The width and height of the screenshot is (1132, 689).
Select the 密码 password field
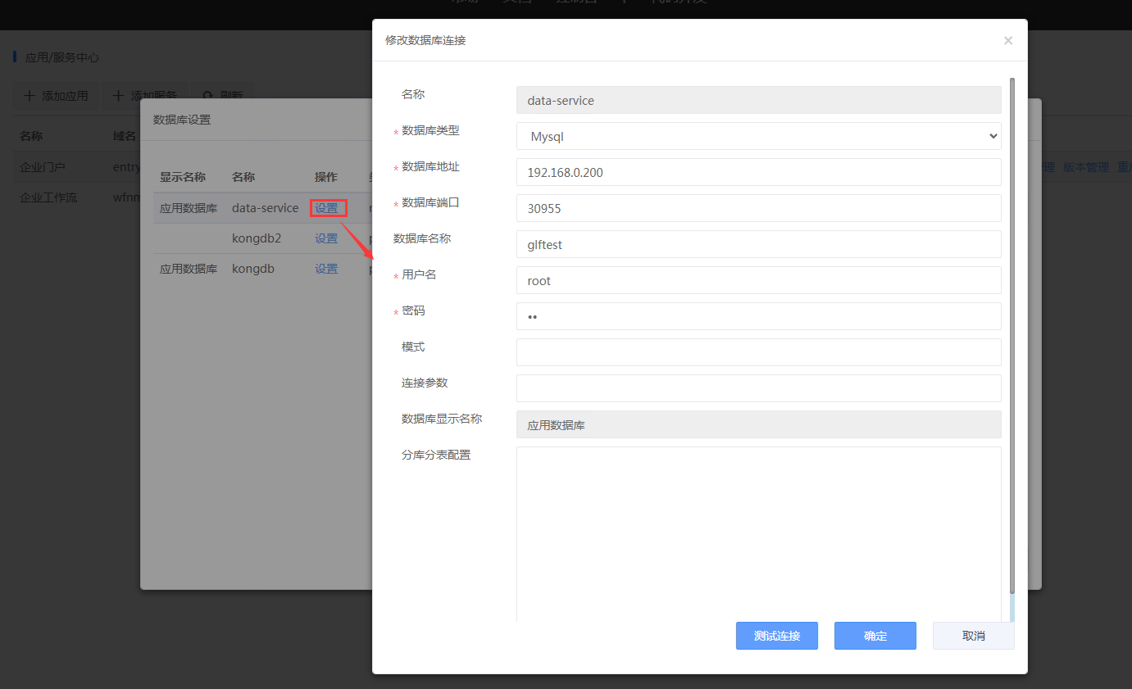tap(758, 316)
